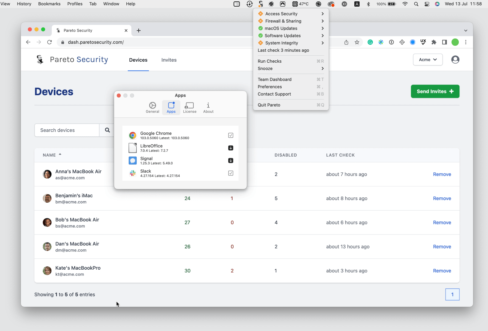Viewport: 488px width, 331px height.
Task: Click the Pareto Security logo
Action: click(72, 60)
